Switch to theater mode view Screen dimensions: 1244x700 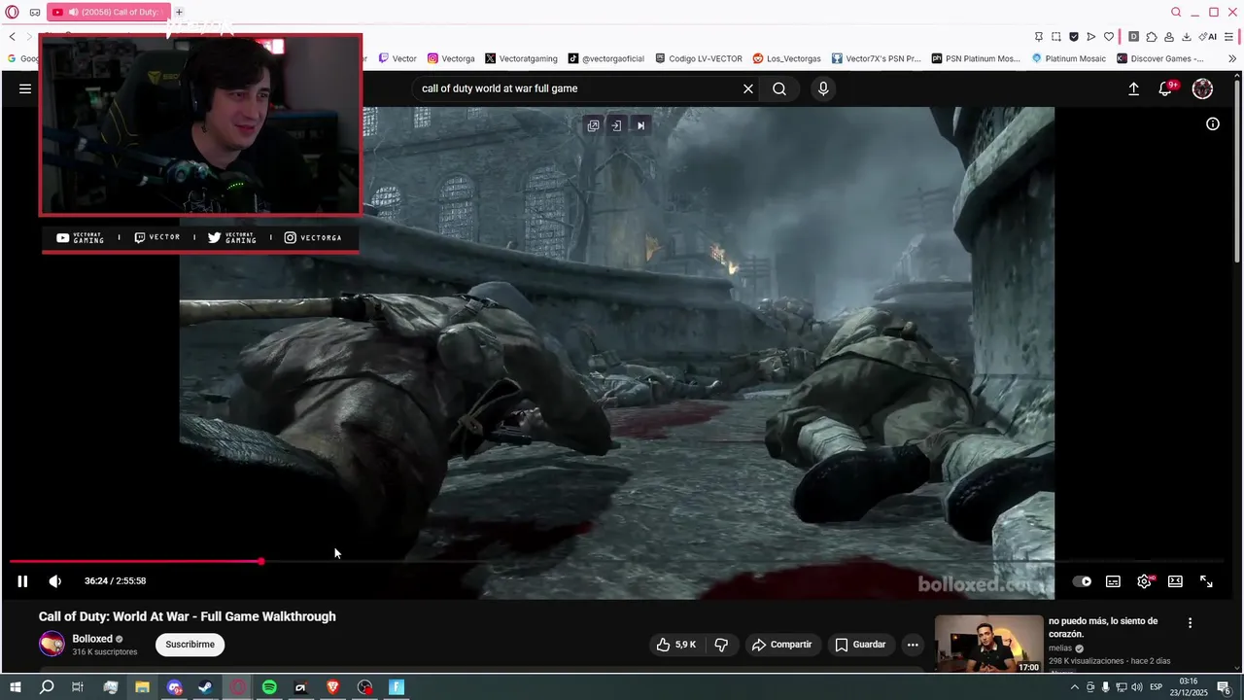click(x=1175, y=581)
